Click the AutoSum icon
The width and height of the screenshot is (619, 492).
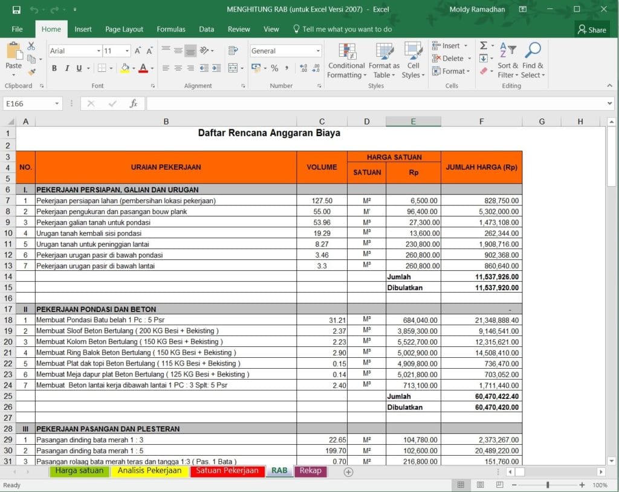click(484, 45)
